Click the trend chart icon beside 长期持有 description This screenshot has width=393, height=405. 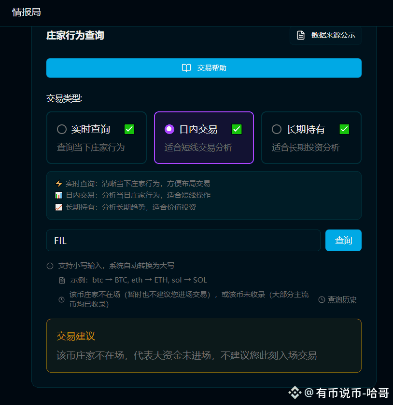pyautogui.click(x=59, y=207)
